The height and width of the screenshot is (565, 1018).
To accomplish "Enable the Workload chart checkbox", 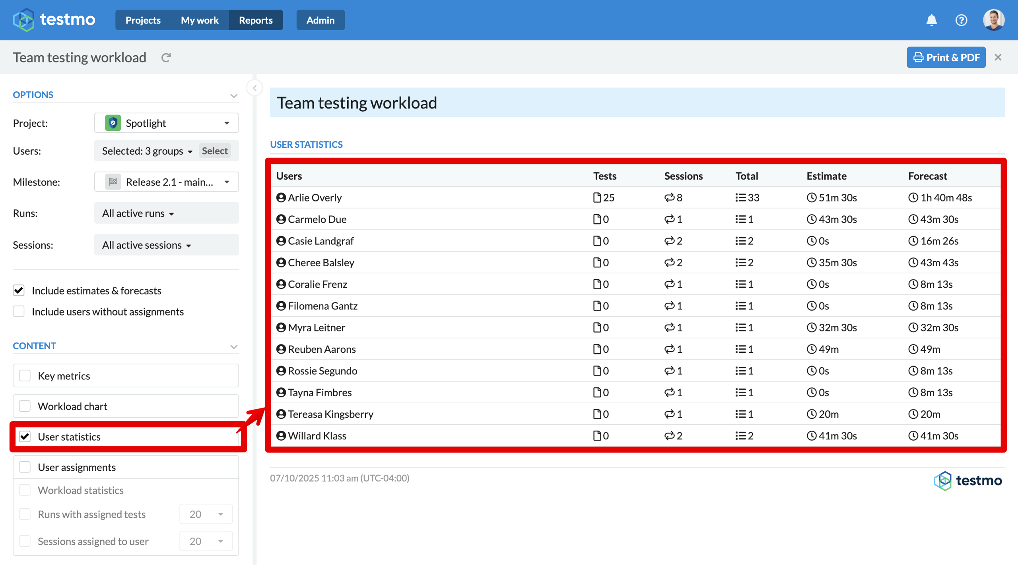I will [x=25, y=406].
